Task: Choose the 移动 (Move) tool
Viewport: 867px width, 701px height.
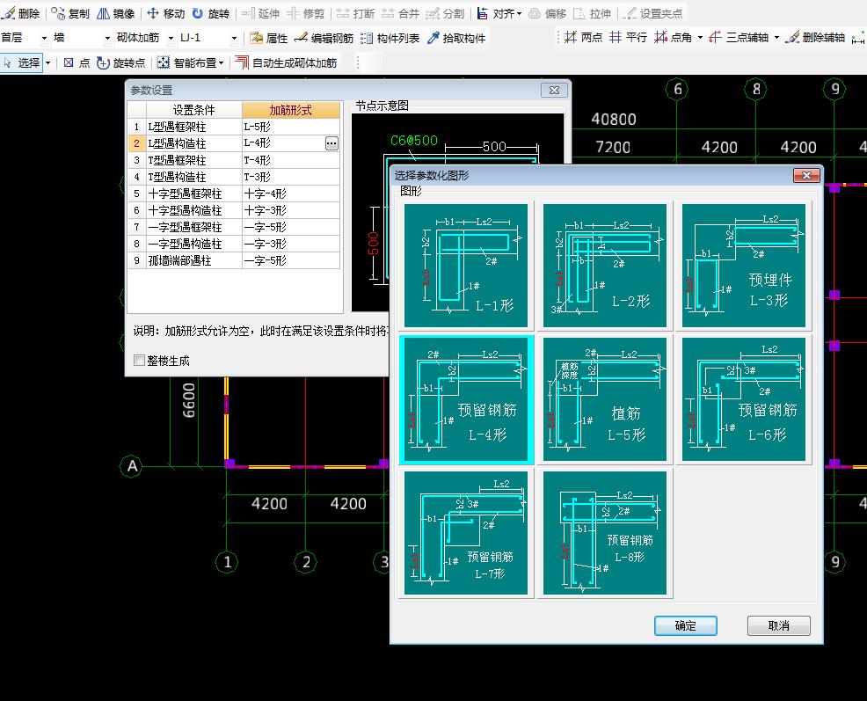Action: point(166,13)
